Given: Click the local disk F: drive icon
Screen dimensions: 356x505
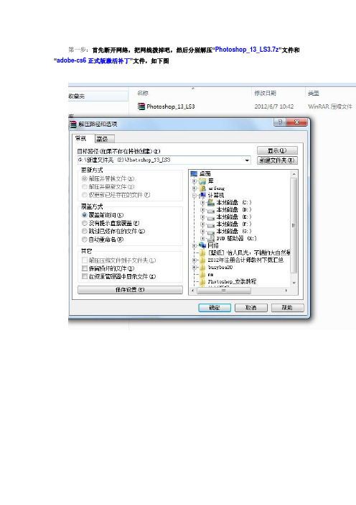Looking at the screenshot, I should [x=211, y=224].
